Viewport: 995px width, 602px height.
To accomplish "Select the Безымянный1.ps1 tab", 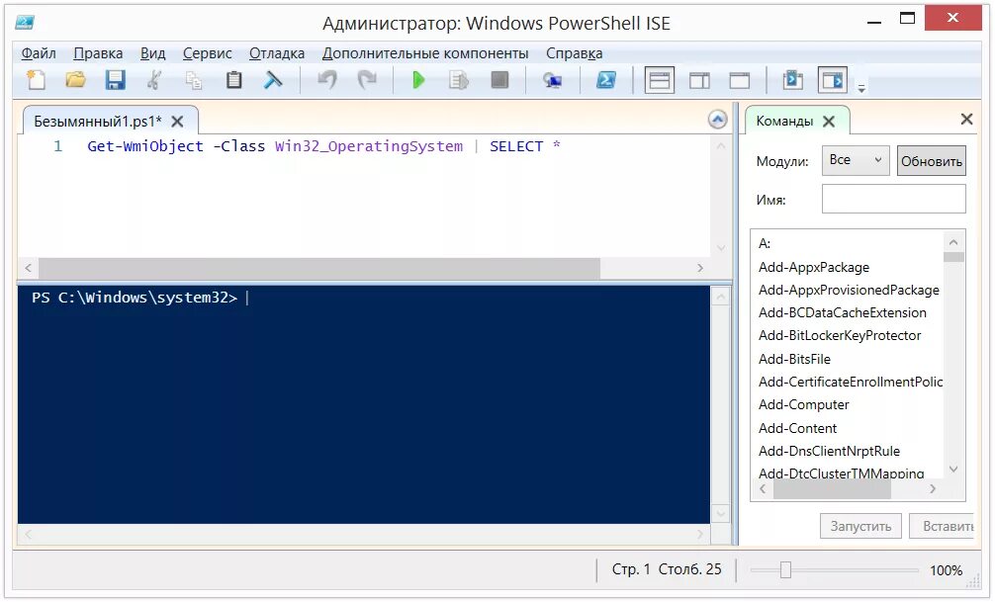I will pyautogui.click(x=98, y=122).
